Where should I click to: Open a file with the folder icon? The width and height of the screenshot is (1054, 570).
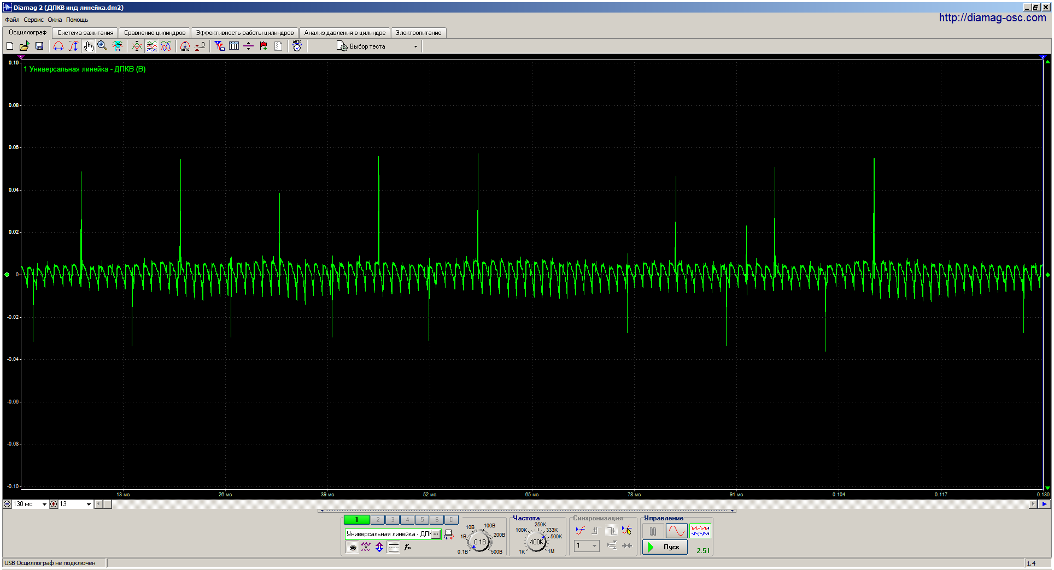click(x=25, y=46)
